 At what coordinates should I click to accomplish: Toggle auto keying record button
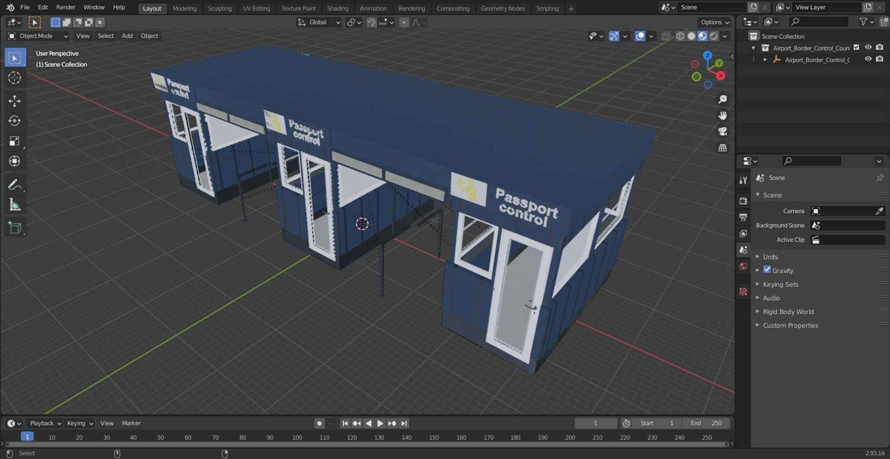pos(319,423)
